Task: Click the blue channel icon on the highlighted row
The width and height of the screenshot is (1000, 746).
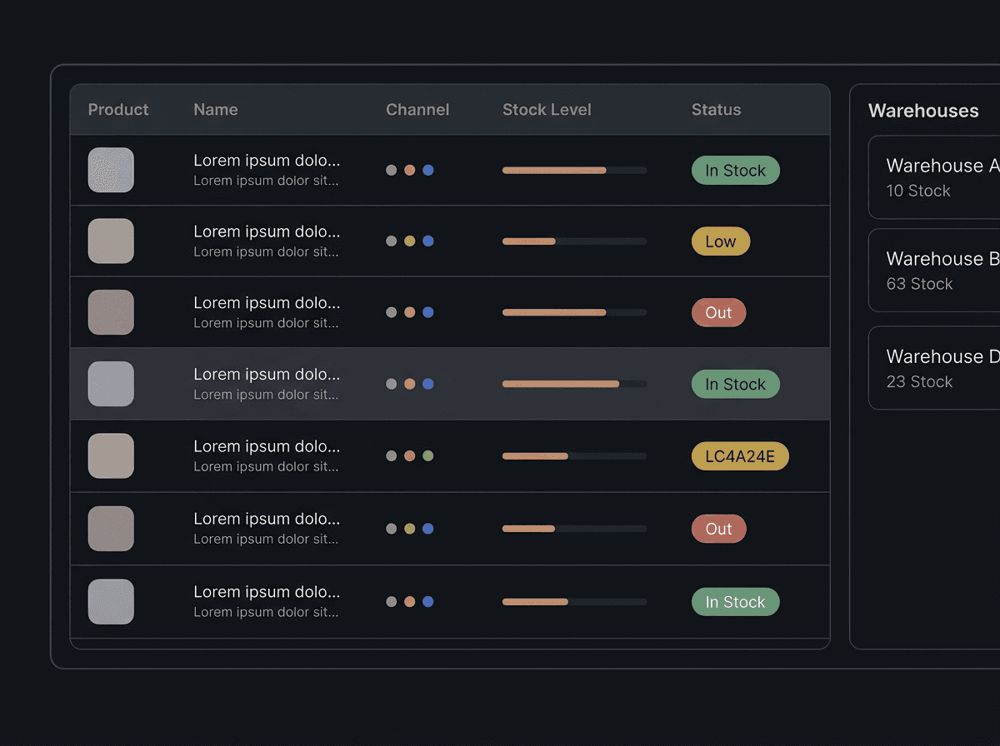Action: click(427, 384)
